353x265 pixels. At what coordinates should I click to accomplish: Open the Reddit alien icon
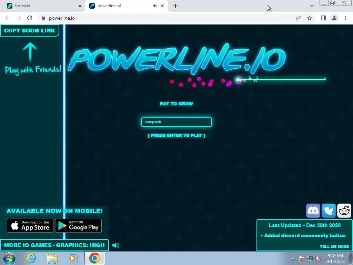click(x=344, y=211)
